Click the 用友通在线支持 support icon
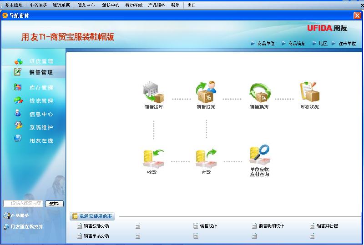Screen dimensions: 364x245 6,227
